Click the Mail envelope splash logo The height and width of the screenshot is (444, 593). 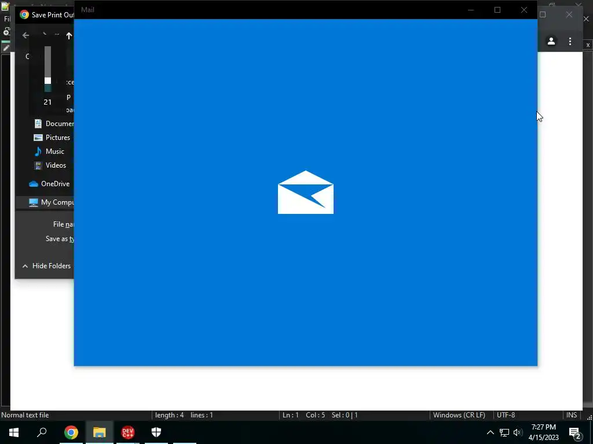click(306, 192)
